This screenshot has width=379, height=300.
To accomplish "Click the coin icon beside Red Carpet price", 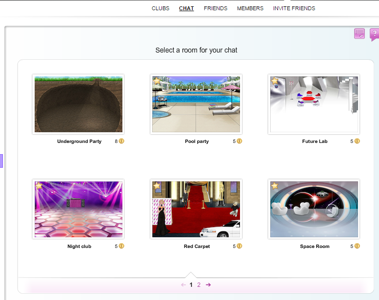I will point(239,246).
